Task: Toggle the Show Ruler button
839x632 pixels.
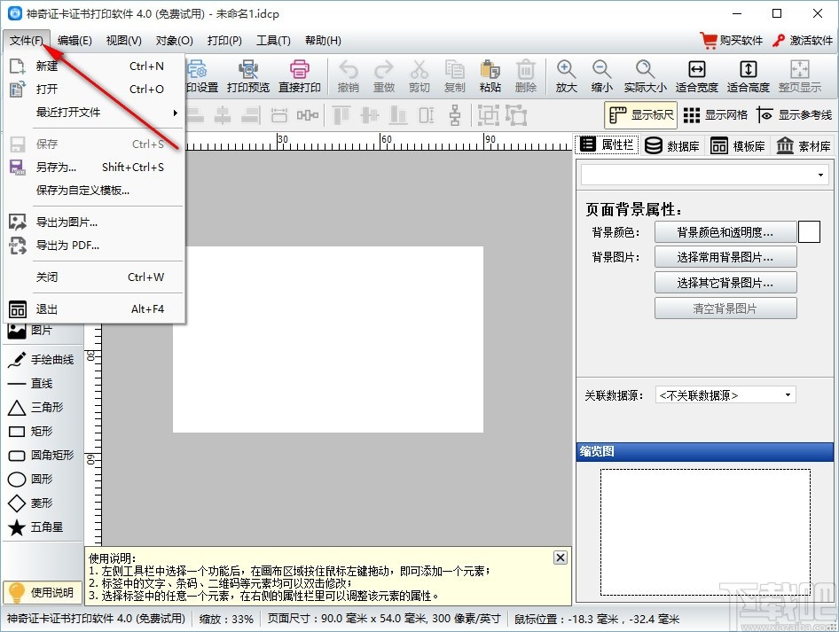Action: point(640,115)
